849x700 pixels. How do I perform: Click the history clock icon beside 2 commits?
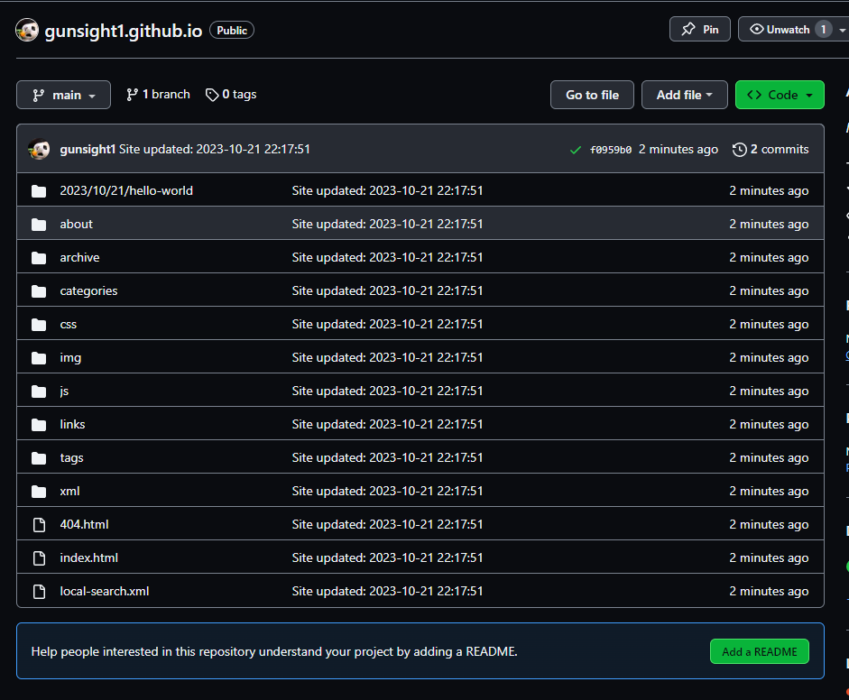740,150
